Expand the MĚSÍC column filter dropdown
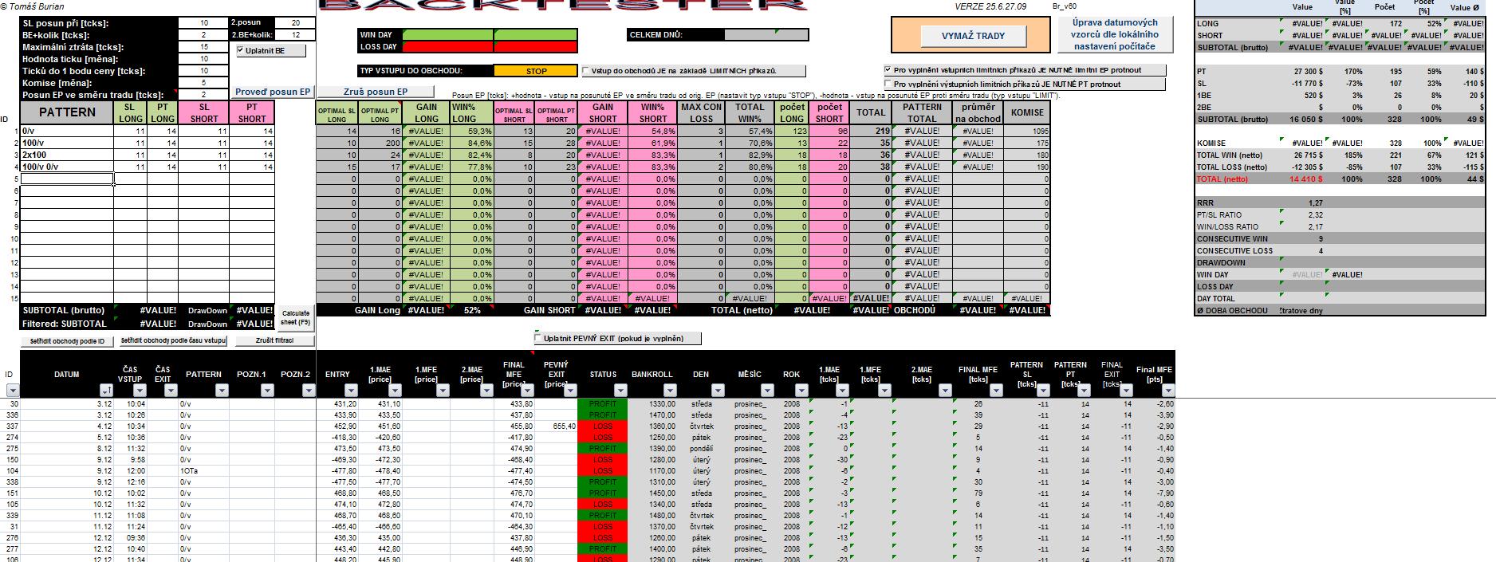 766,391
